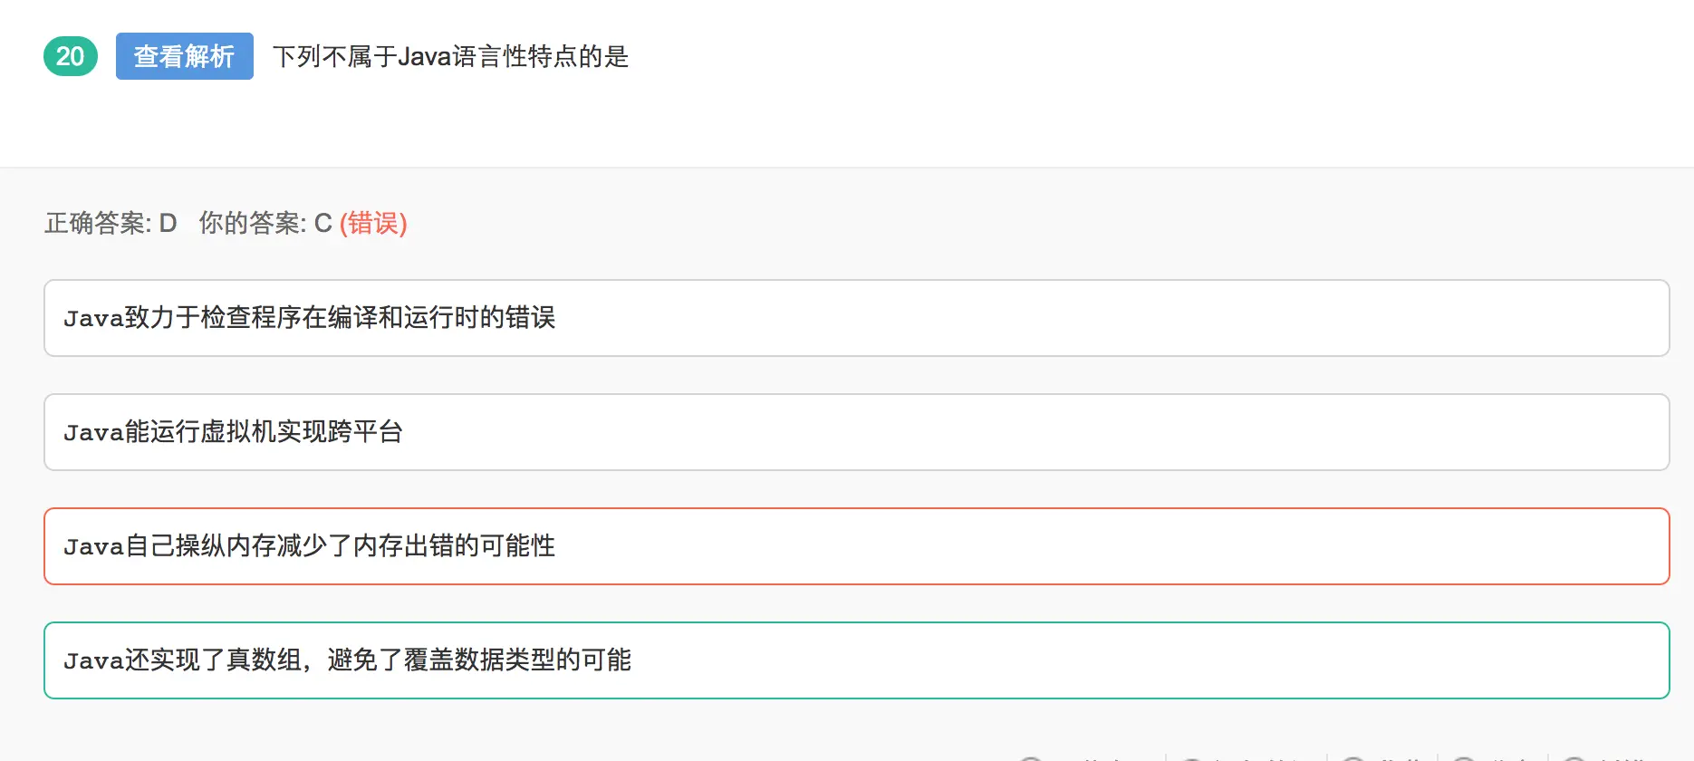Click fourth partially visible bottom action icon
The image size is (1694, 761).
coord(1464,758)
